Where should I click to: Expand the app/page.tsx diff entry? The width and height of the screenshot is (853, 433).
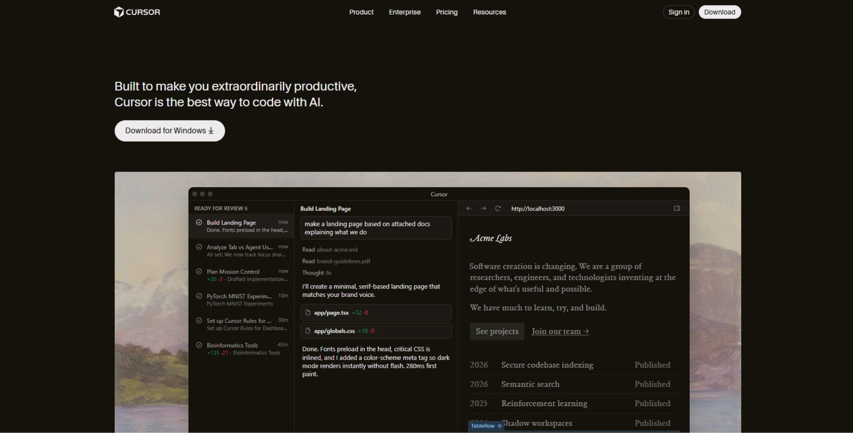coord(376,312)
